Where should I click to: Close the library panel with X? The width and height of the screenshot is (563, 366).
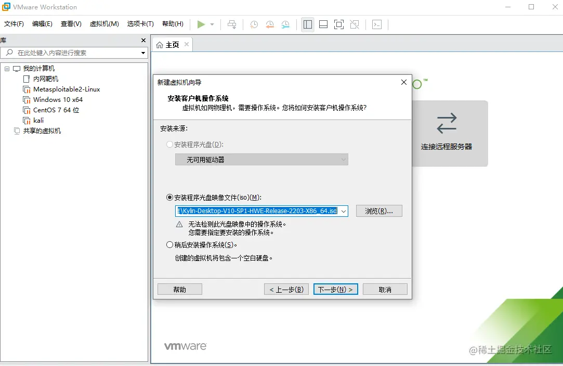click(143, 40)
